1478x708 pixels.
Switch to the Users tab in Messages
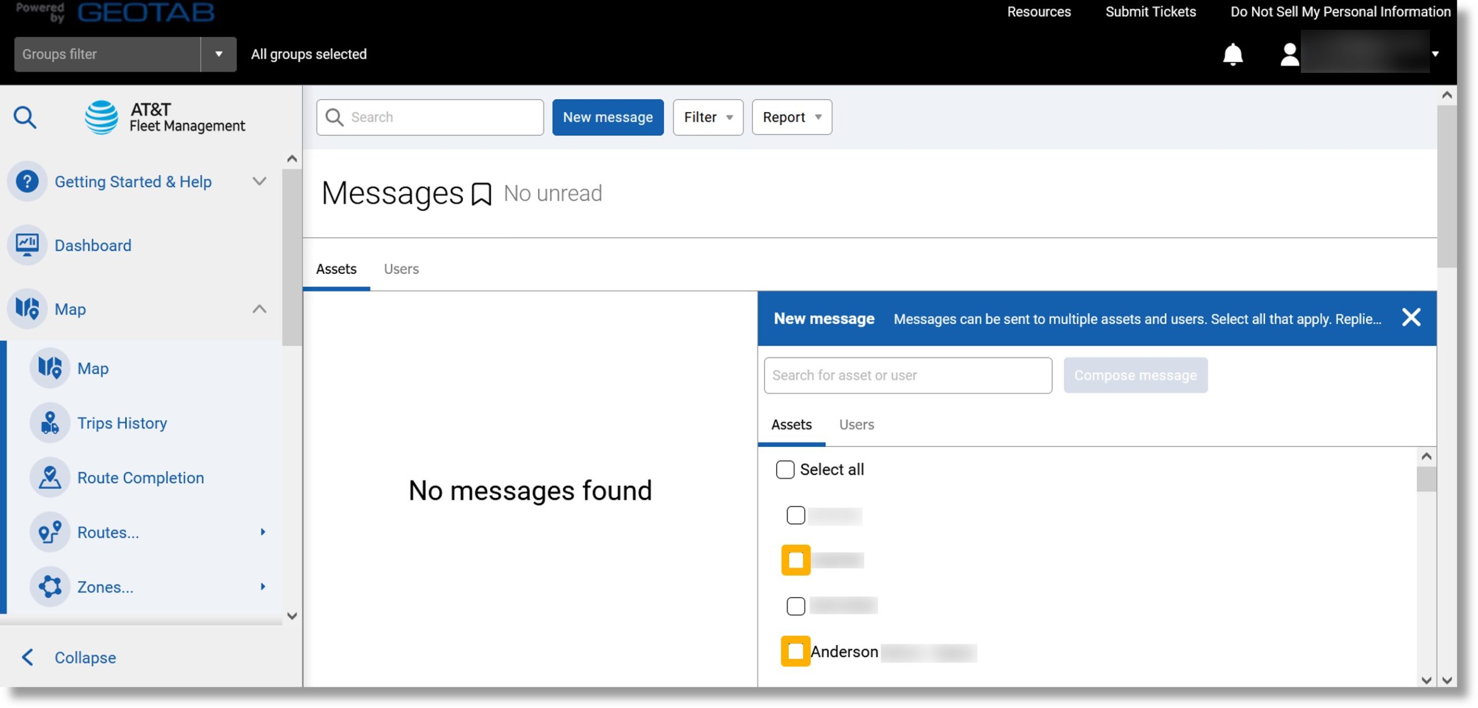(401, 268)
